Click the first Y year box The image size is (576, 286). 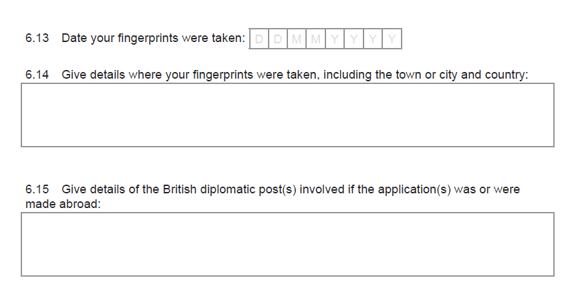[x=335, y=39]
